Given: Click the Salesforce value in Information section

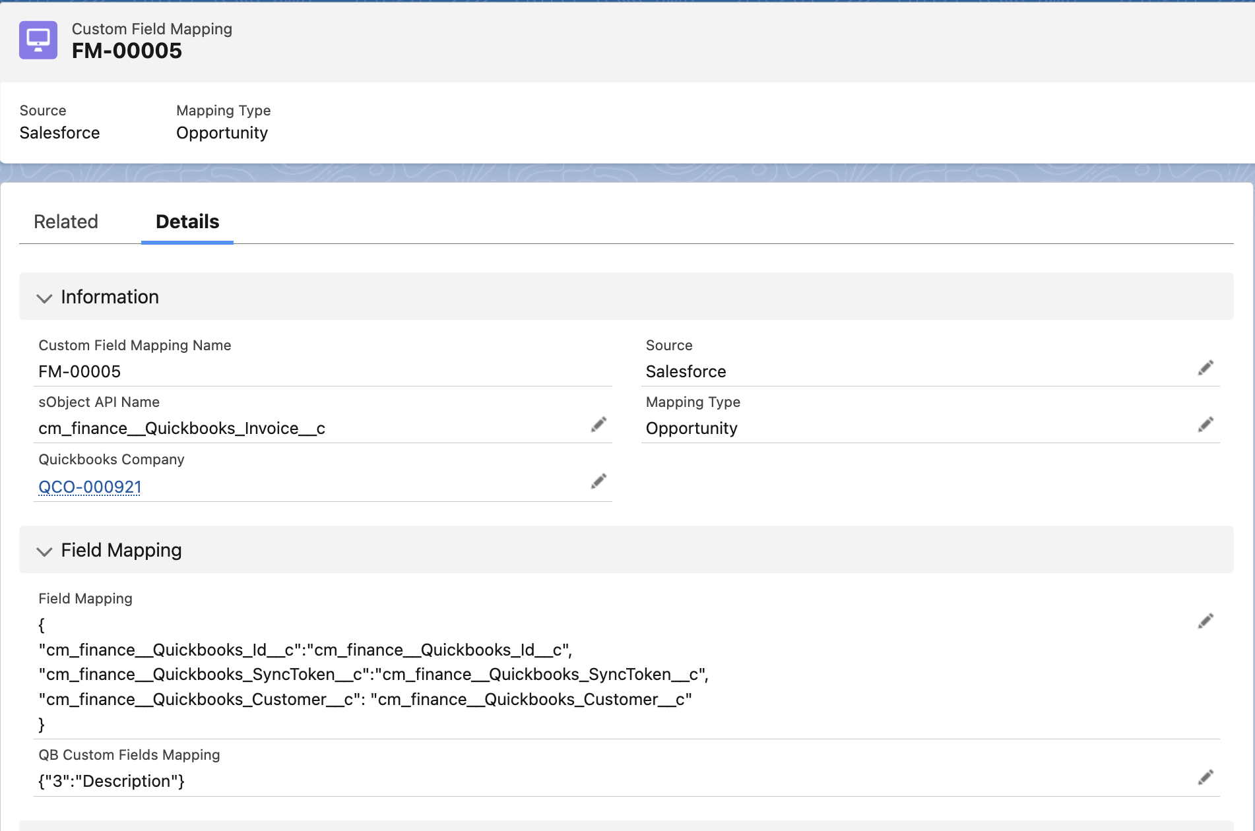Looking at the screenshot, I should (686, 372).
